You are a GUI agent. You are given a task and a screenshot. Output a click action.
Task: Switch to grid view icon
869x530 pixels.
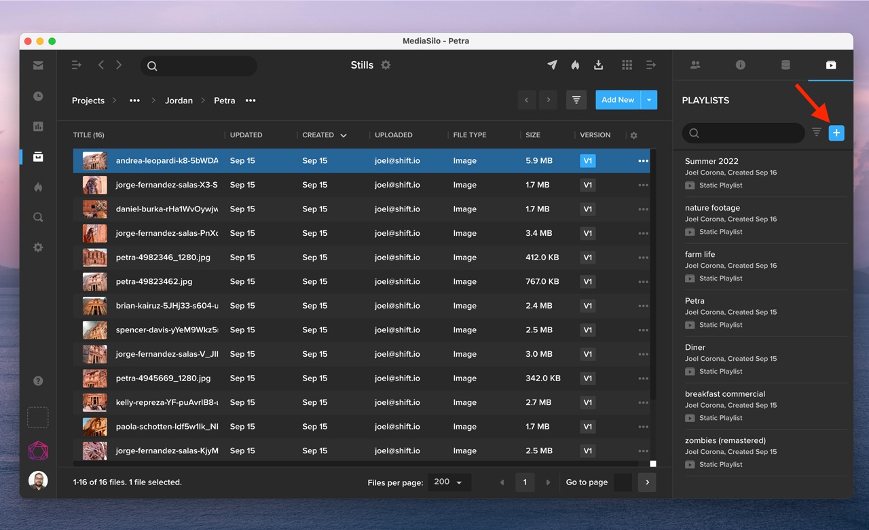click(627, 65)
